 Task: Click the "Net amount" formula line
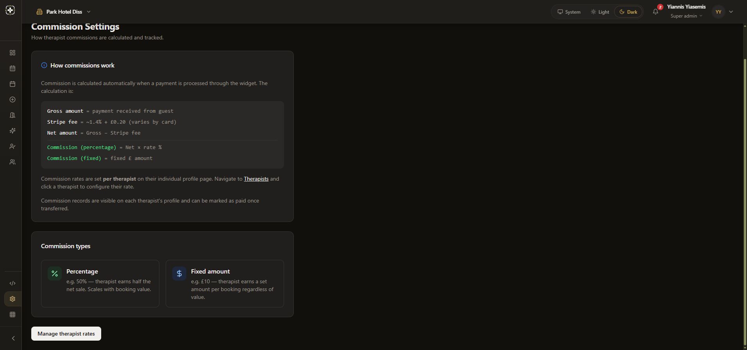pyautogui.click(x=94, y=133)
